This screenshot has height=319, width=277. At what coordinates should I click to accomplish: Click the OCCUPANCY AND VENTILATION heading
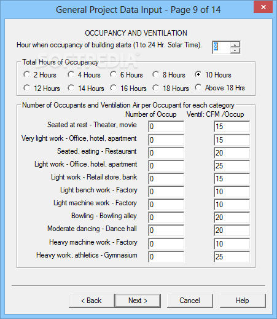point(136,33)
